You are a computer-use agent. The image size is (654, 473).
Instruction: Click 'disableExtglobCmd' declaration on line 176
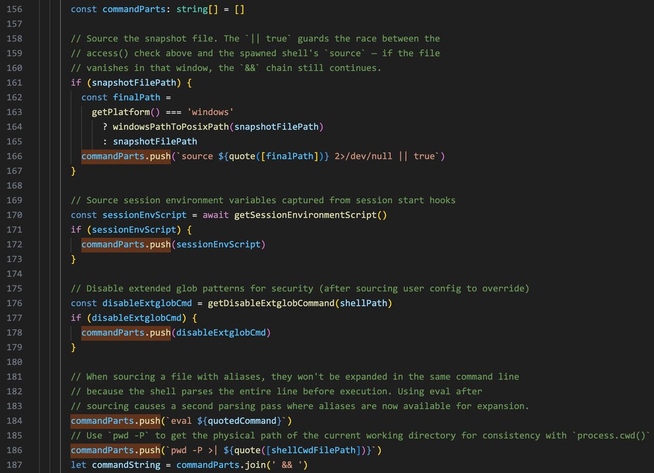click(x=147, y=303)
